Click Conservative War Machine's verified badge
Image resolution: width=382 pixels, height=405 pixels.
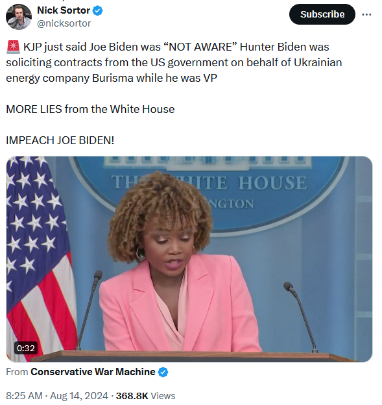click(x=163, y=372)
